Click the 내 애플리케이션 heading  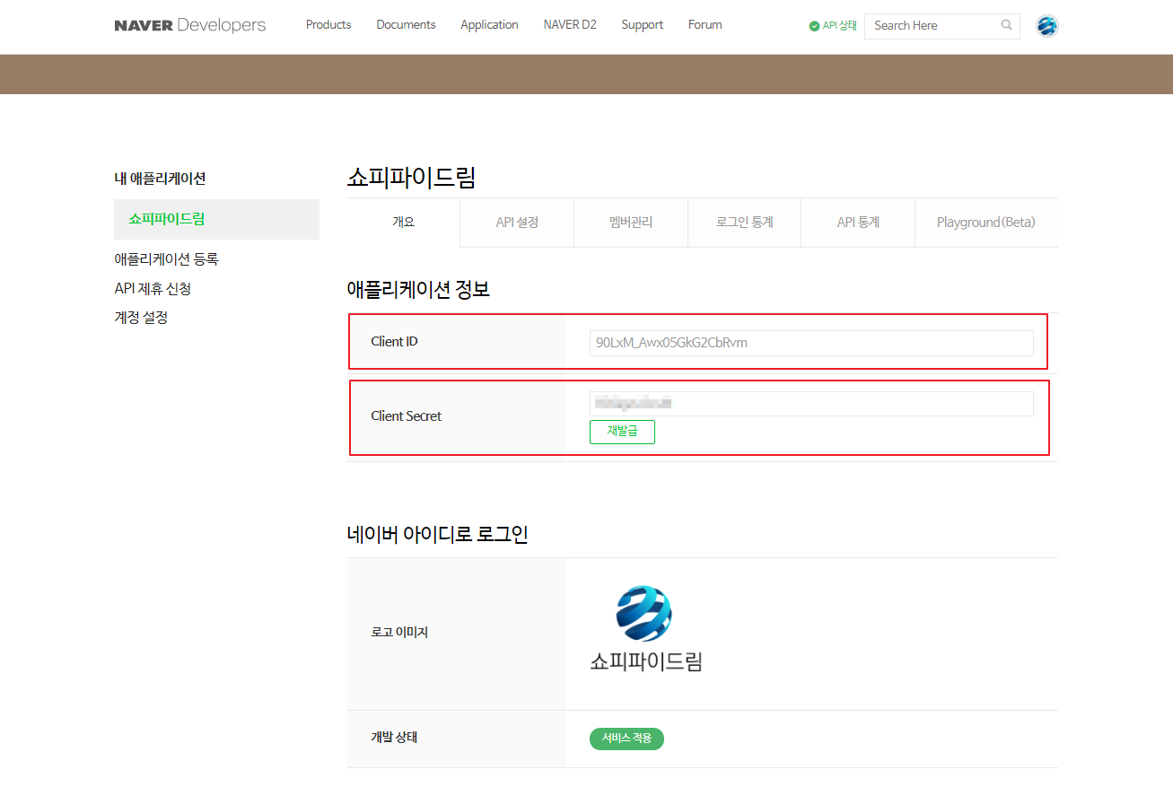(160, 179)
